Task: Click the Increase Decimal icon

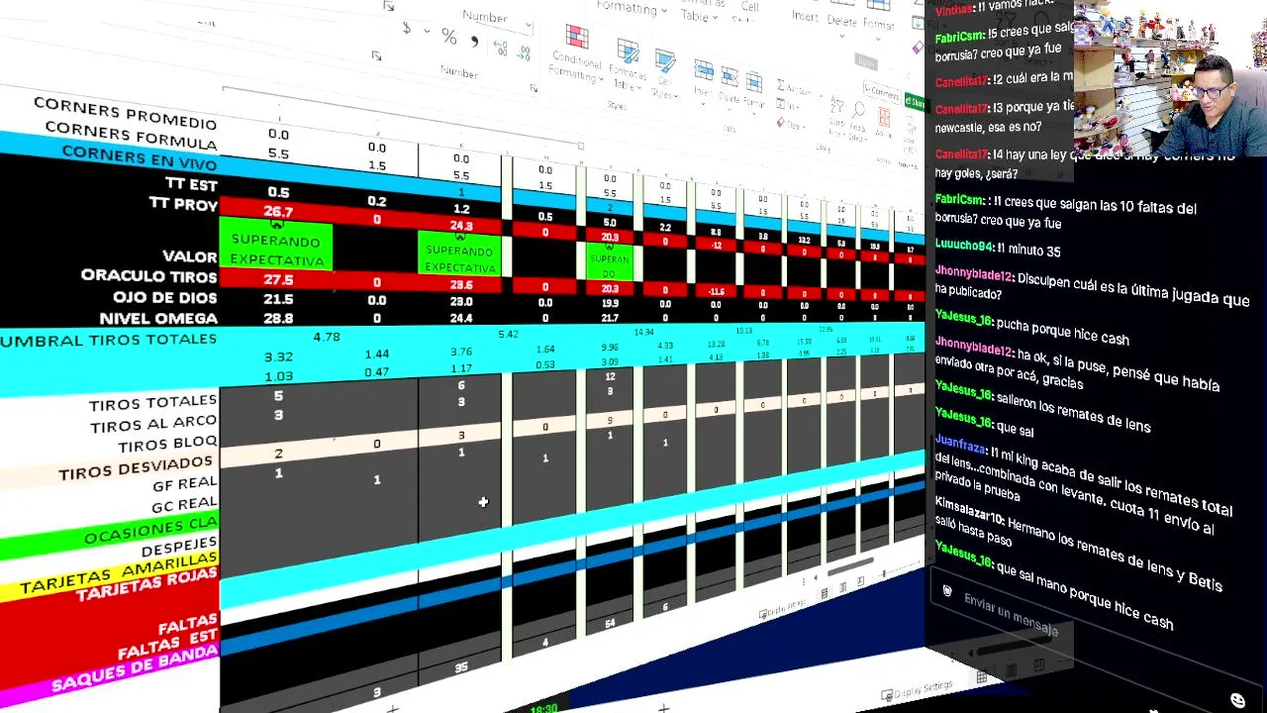Action: point(499,47)
